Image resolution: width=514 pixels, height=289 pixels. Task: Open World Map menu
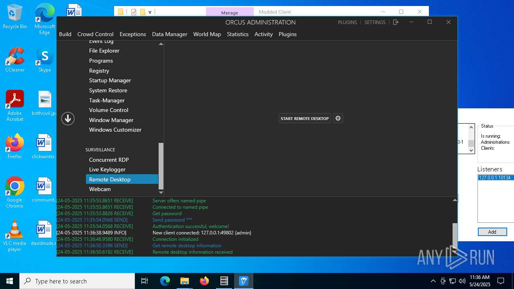click(207, 34)
